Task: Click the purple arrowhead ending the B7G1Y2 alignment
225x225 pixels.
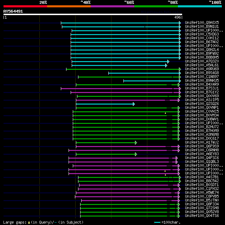Action: [180, 93]
